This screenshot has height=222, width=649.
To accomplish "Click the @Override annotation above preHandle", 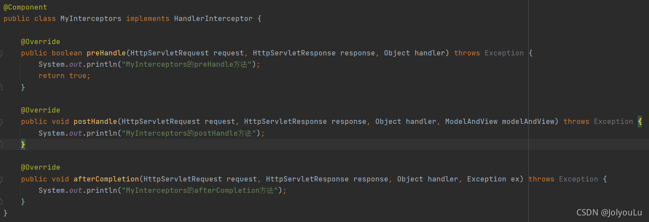I will pyautogui.click(x=41, y=42).
